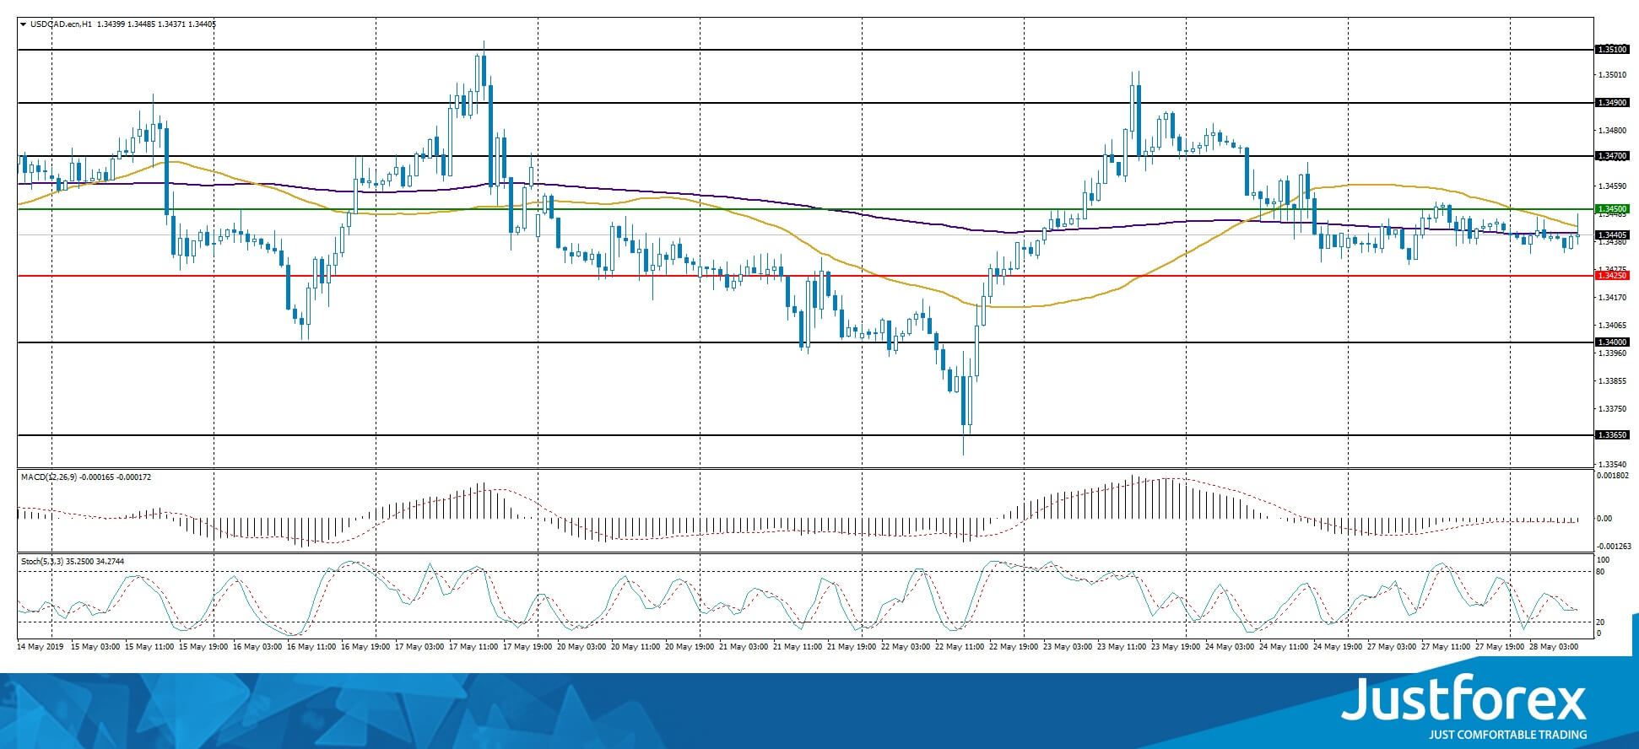The image size is (1639, 749).
Task: Click the 1.34800 price axis value
Action: [1612, 131]
